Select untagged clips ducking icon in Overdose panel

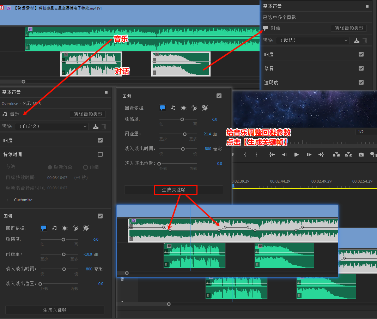(x=86, y=228)
